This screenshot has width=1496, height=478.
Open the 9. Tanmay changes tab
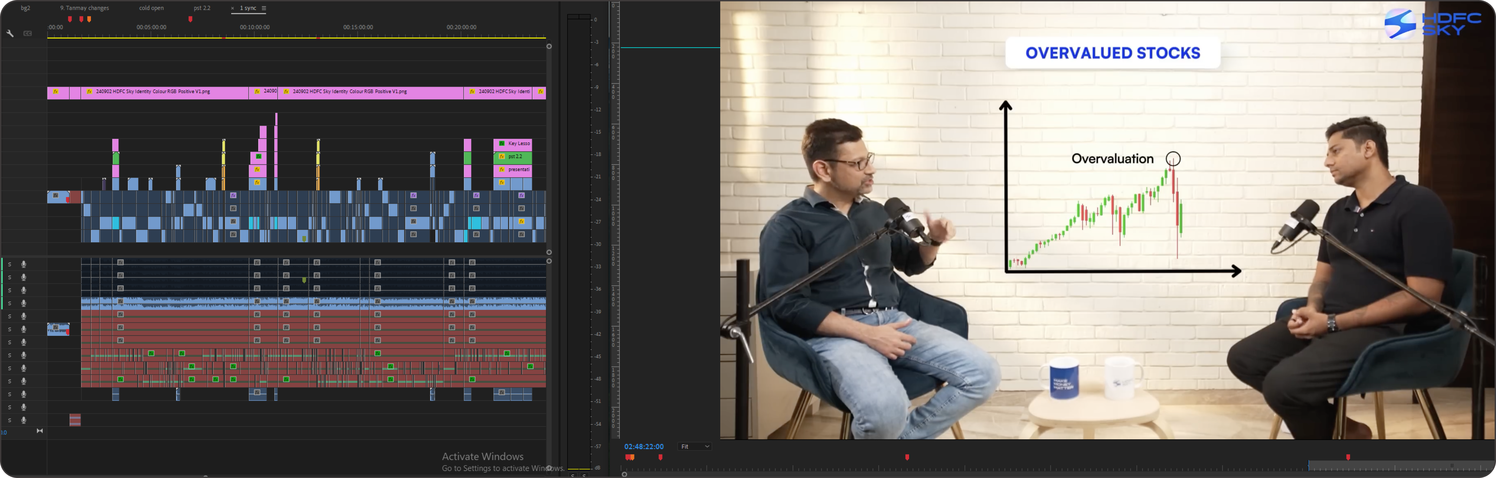pyautogui.click(x=84, y=8)
